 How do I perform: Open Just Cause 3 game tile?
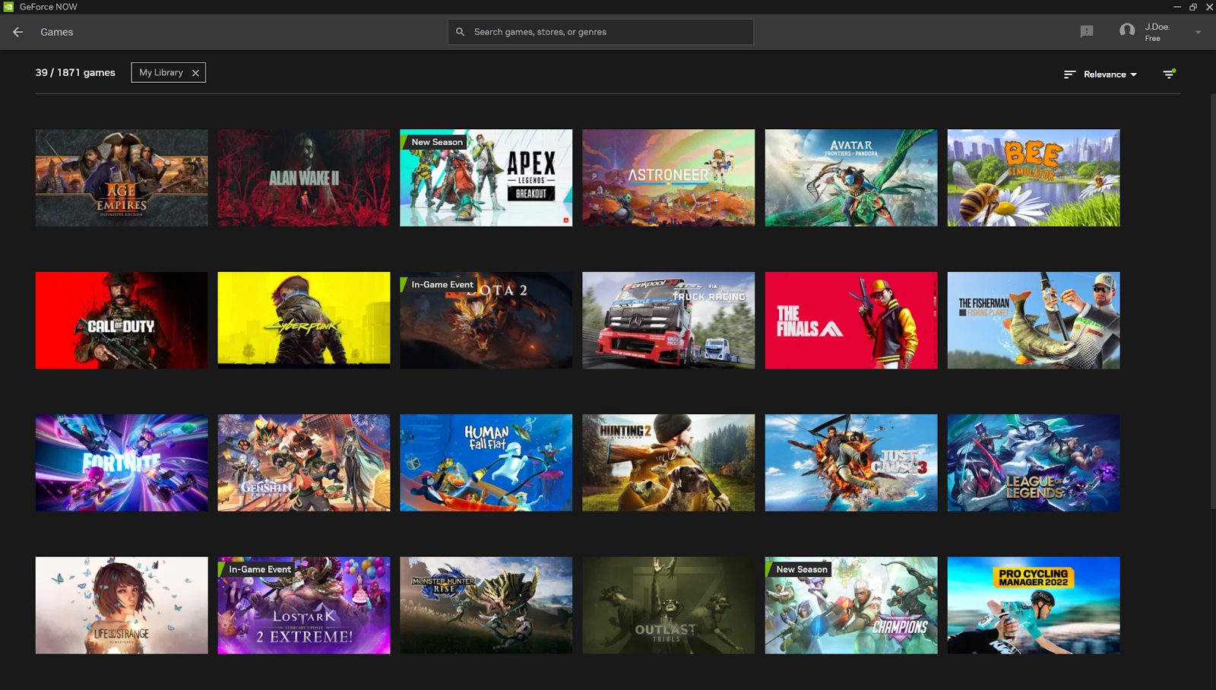point(851,463)
